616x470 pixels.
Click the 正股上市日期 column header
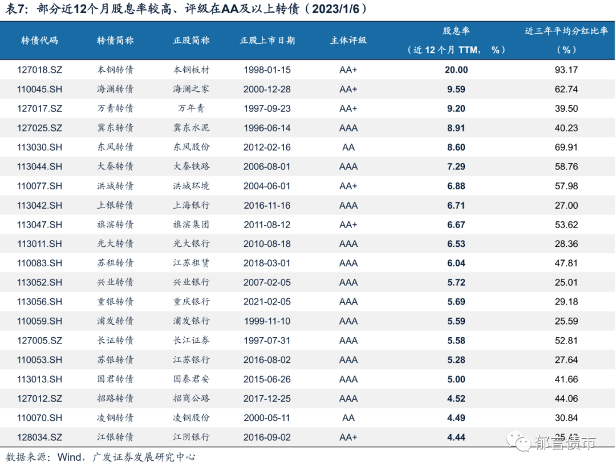[x=267, y=40]
